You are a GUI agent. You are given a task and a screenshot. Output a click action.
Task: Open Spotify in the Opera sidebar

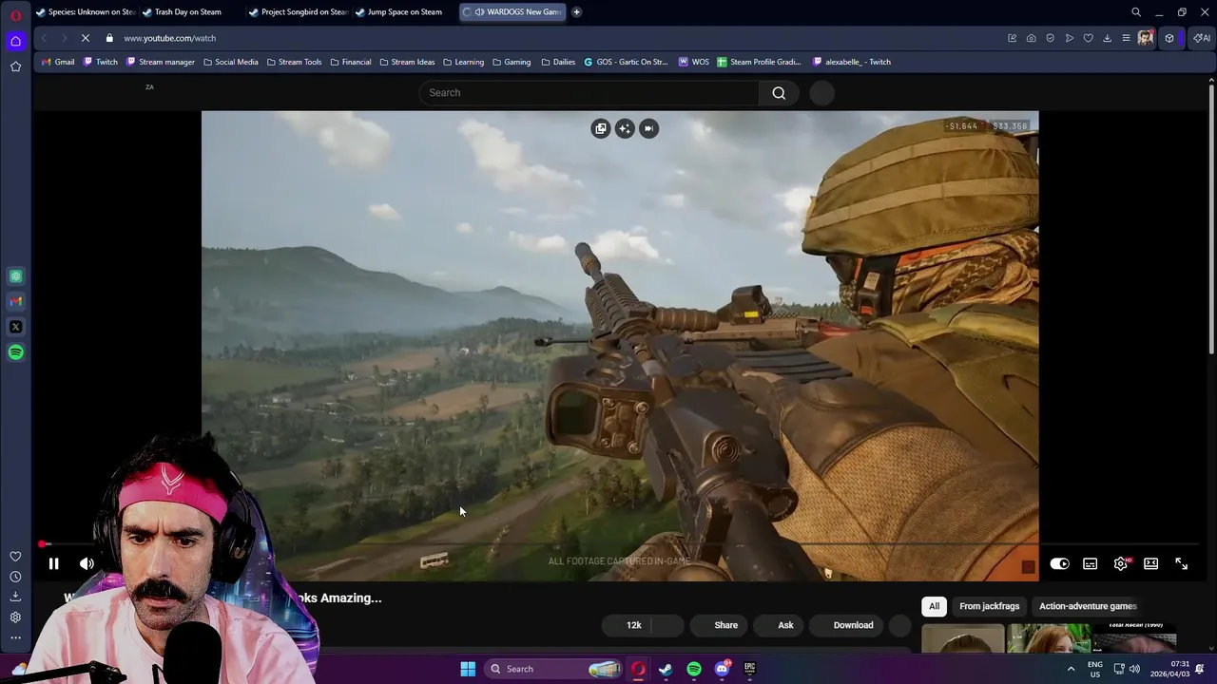(15, 352)
